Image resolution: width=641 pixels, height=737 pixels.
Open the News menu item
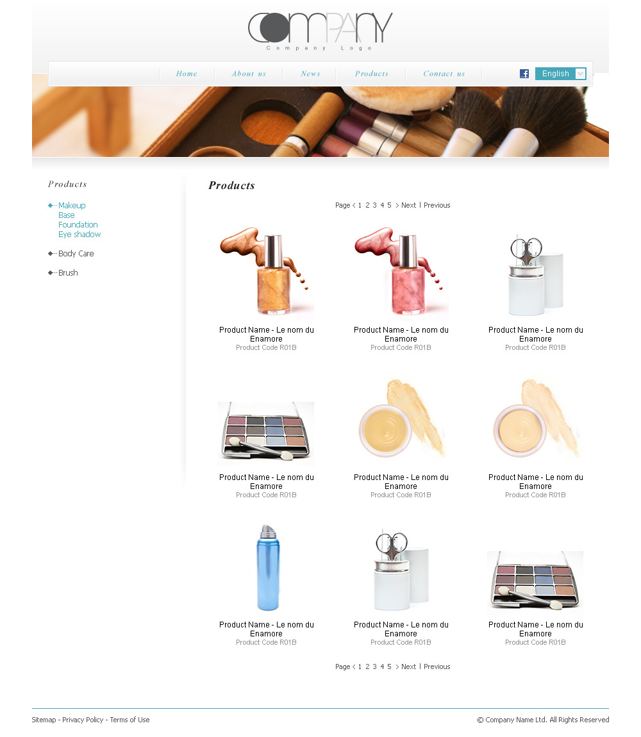[x=310, y=74]
